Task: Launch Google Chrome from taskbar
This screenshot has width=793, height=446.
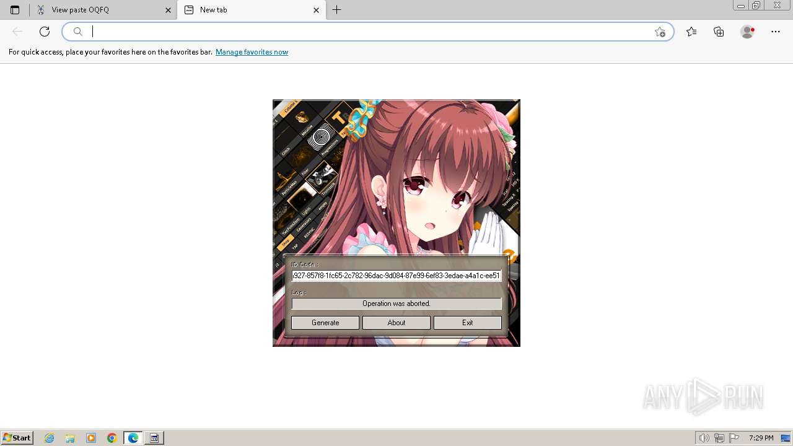Action: tap(112, 438)
